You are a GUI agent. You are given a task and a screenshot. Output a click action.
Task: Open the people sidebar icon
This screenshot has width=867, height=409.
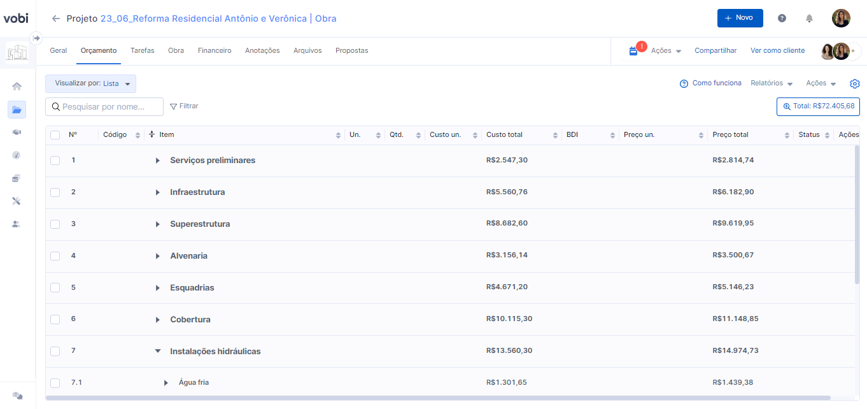point(17,224)
